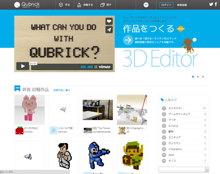Screen dimensions: 220x174
Task: Play the Qubrick intro video
Action: click(x=22, y=66)
